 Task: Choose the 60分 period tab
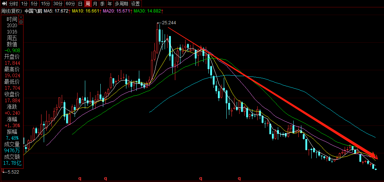pyautogui.click(x=71, y=4)
